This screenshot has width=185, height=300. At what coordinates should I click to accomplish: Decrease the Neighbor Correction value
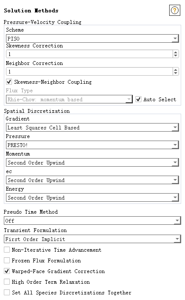[176, 73]
